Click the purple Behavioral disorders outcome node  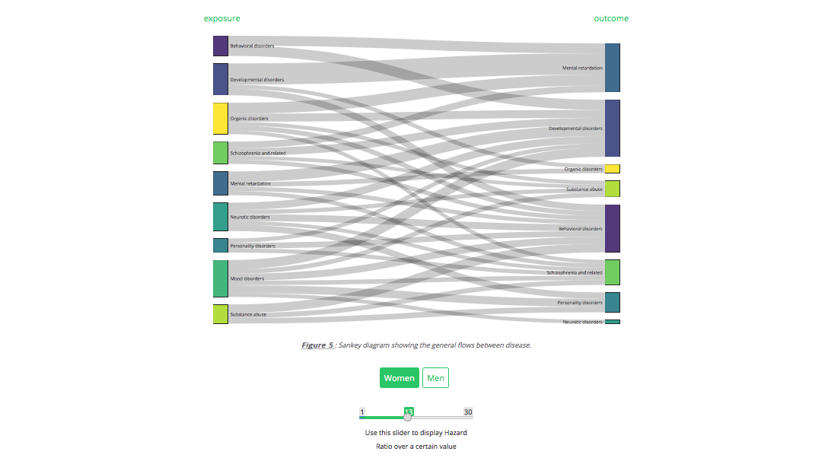tap(613, 228)
